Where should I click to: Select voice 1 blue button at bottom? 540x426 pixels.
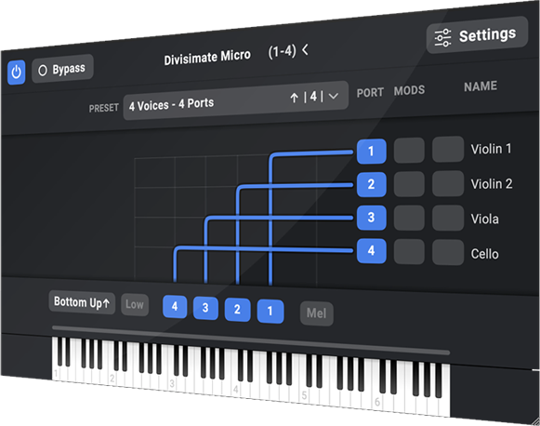(270, 312)
